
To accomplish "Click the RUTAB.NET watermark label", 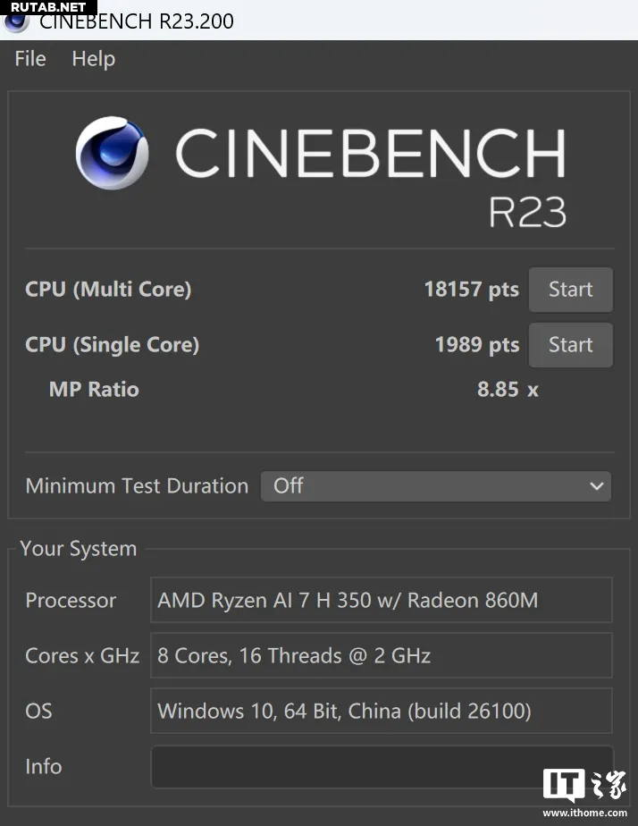I will 48,7.
